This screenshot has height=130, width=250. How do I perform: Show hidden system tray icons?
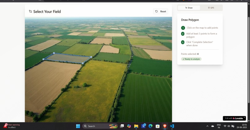point(207,126)
